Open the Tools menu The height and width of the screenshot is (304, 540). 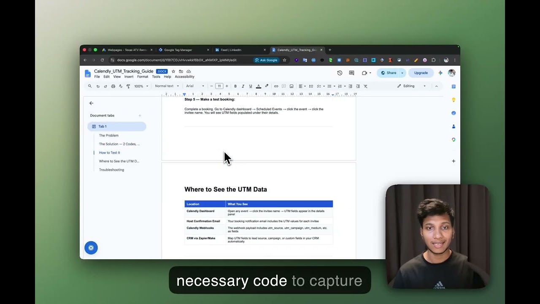[156, 77]
